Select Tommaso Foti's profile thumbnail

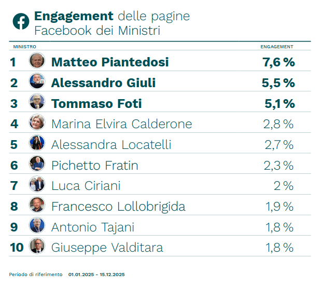click(37, 103)
